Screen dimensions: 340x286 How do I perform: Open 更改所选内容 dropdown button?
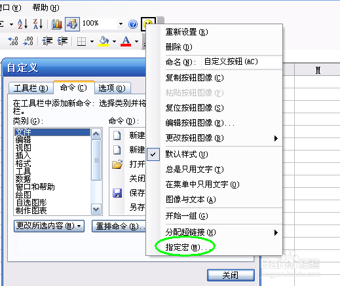[49, 226]
